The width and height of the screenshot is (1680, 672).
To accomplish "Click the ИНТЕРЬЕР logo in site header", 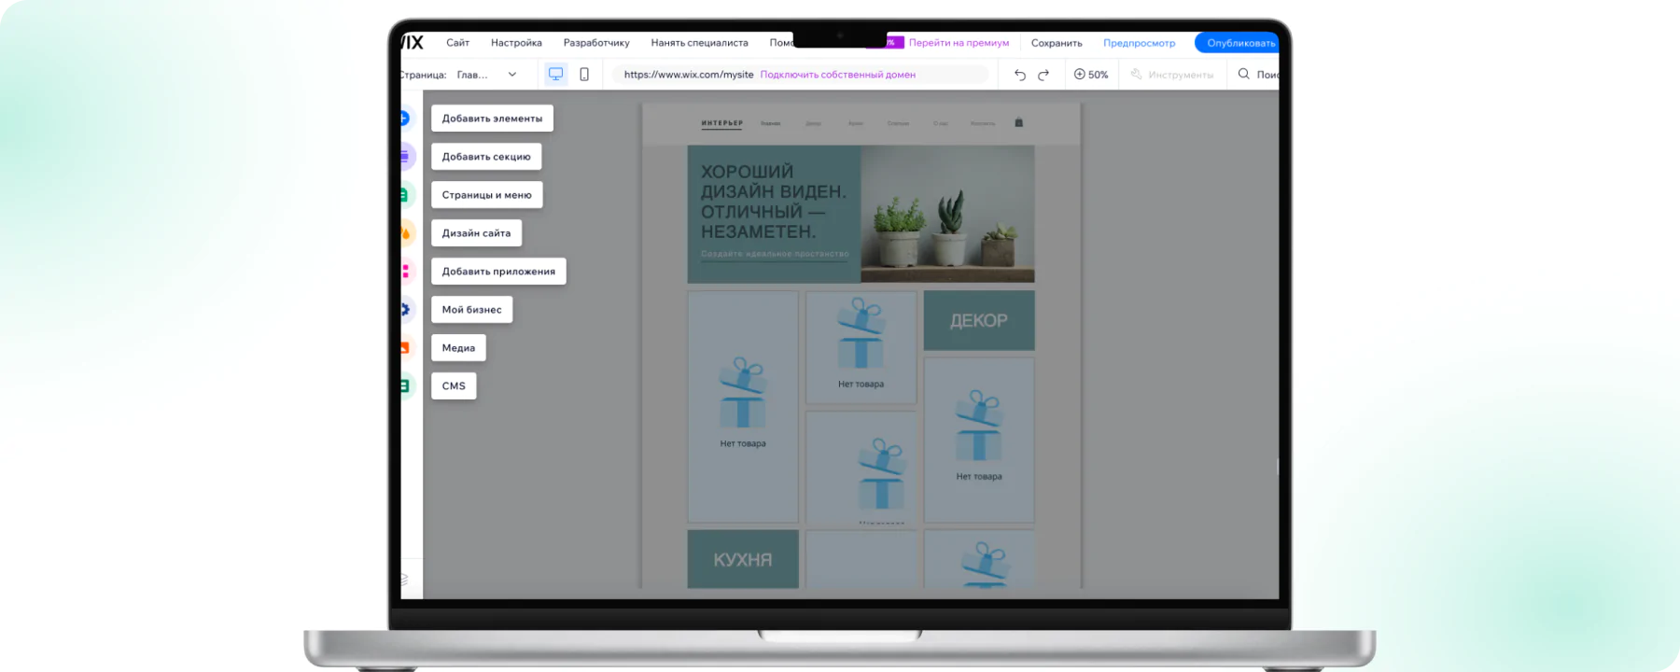I will [x=721, y=122].
